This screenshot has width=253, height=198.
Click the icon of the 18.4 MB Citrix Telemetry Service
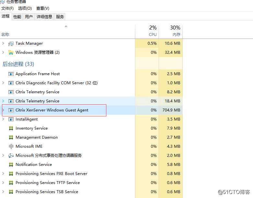coord(11,101)
